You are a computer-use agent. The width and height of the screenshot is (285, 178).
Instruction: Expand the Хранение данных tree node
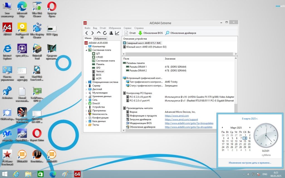(x=86, y=96)
